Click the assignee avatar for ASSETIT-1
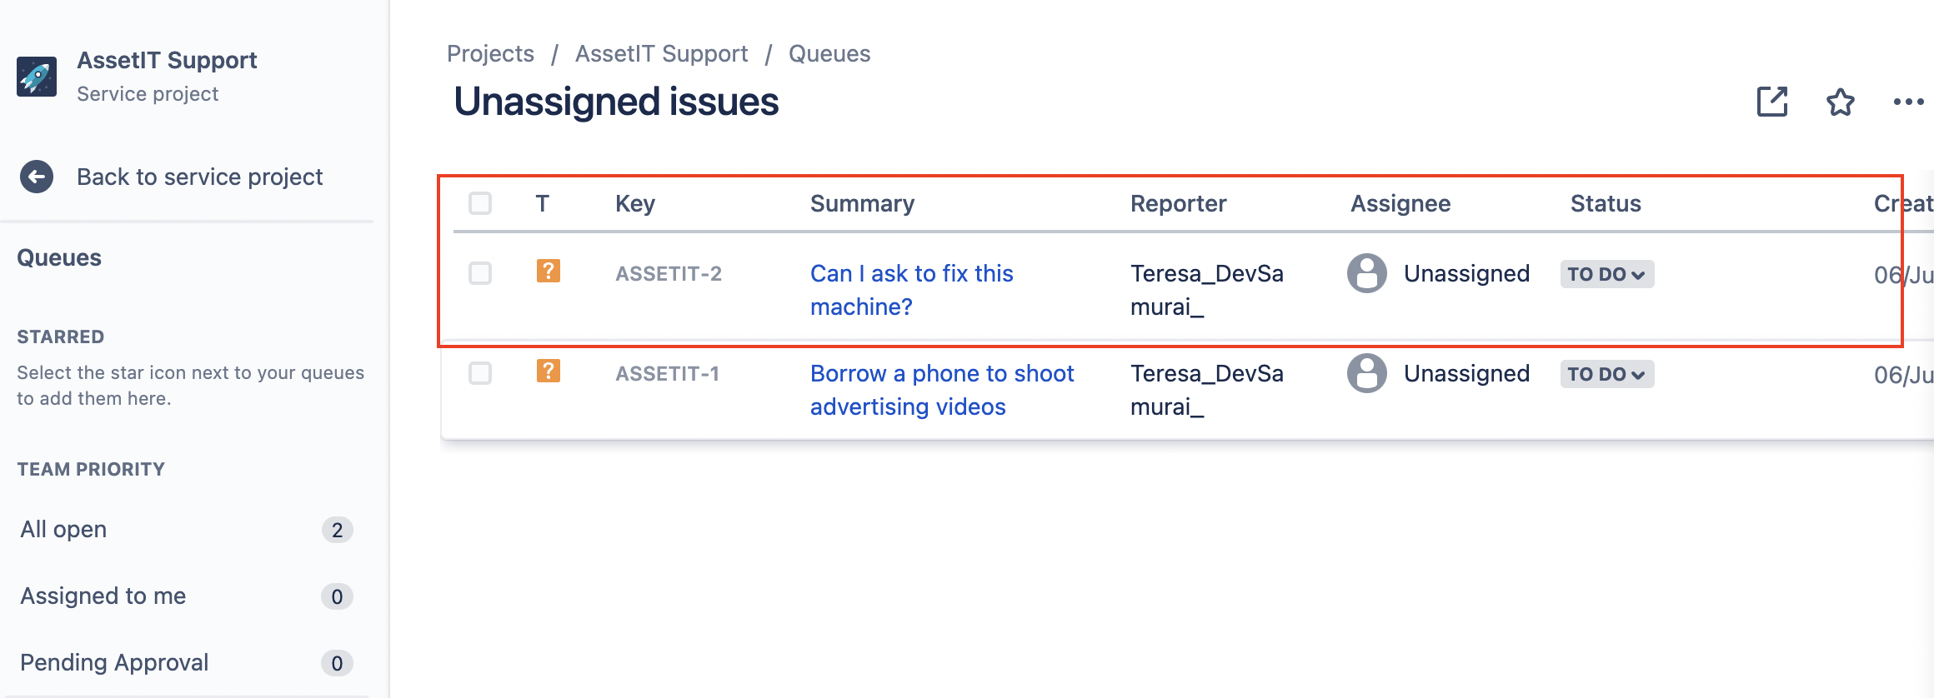1934x698 pixels. click(1367, 373)
